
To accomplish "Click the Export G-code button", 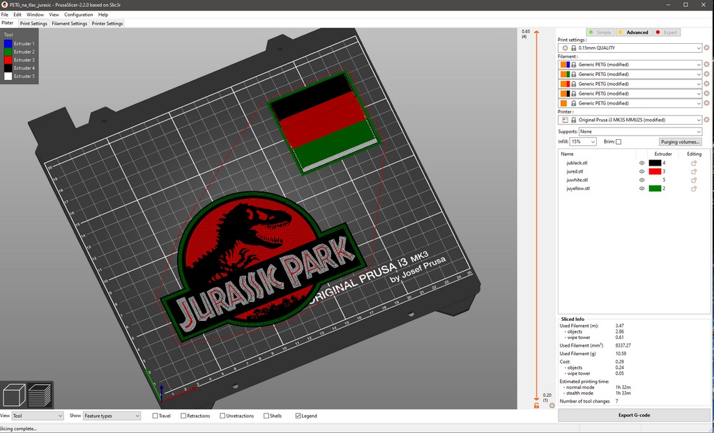I will click(634, 415).
